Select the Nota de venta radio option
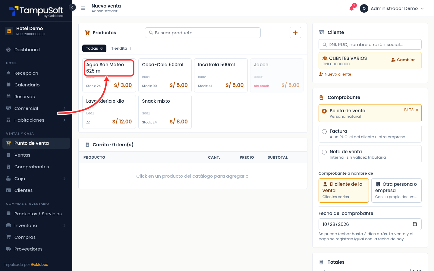Viewport: 434px width, 271px height. [324, 152]
